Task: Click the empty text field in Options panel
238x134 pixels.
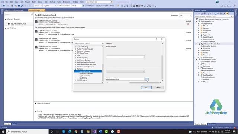Action: tap(125, 57)
